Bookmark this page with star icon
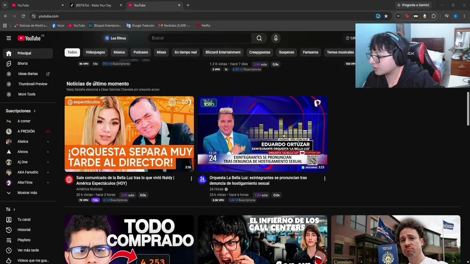Screen dimensions: 470x264 coord(386,16)
